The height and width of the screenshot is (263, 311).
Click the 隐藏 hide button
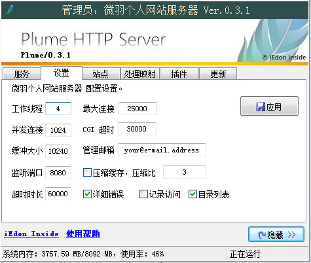point(276,234)
